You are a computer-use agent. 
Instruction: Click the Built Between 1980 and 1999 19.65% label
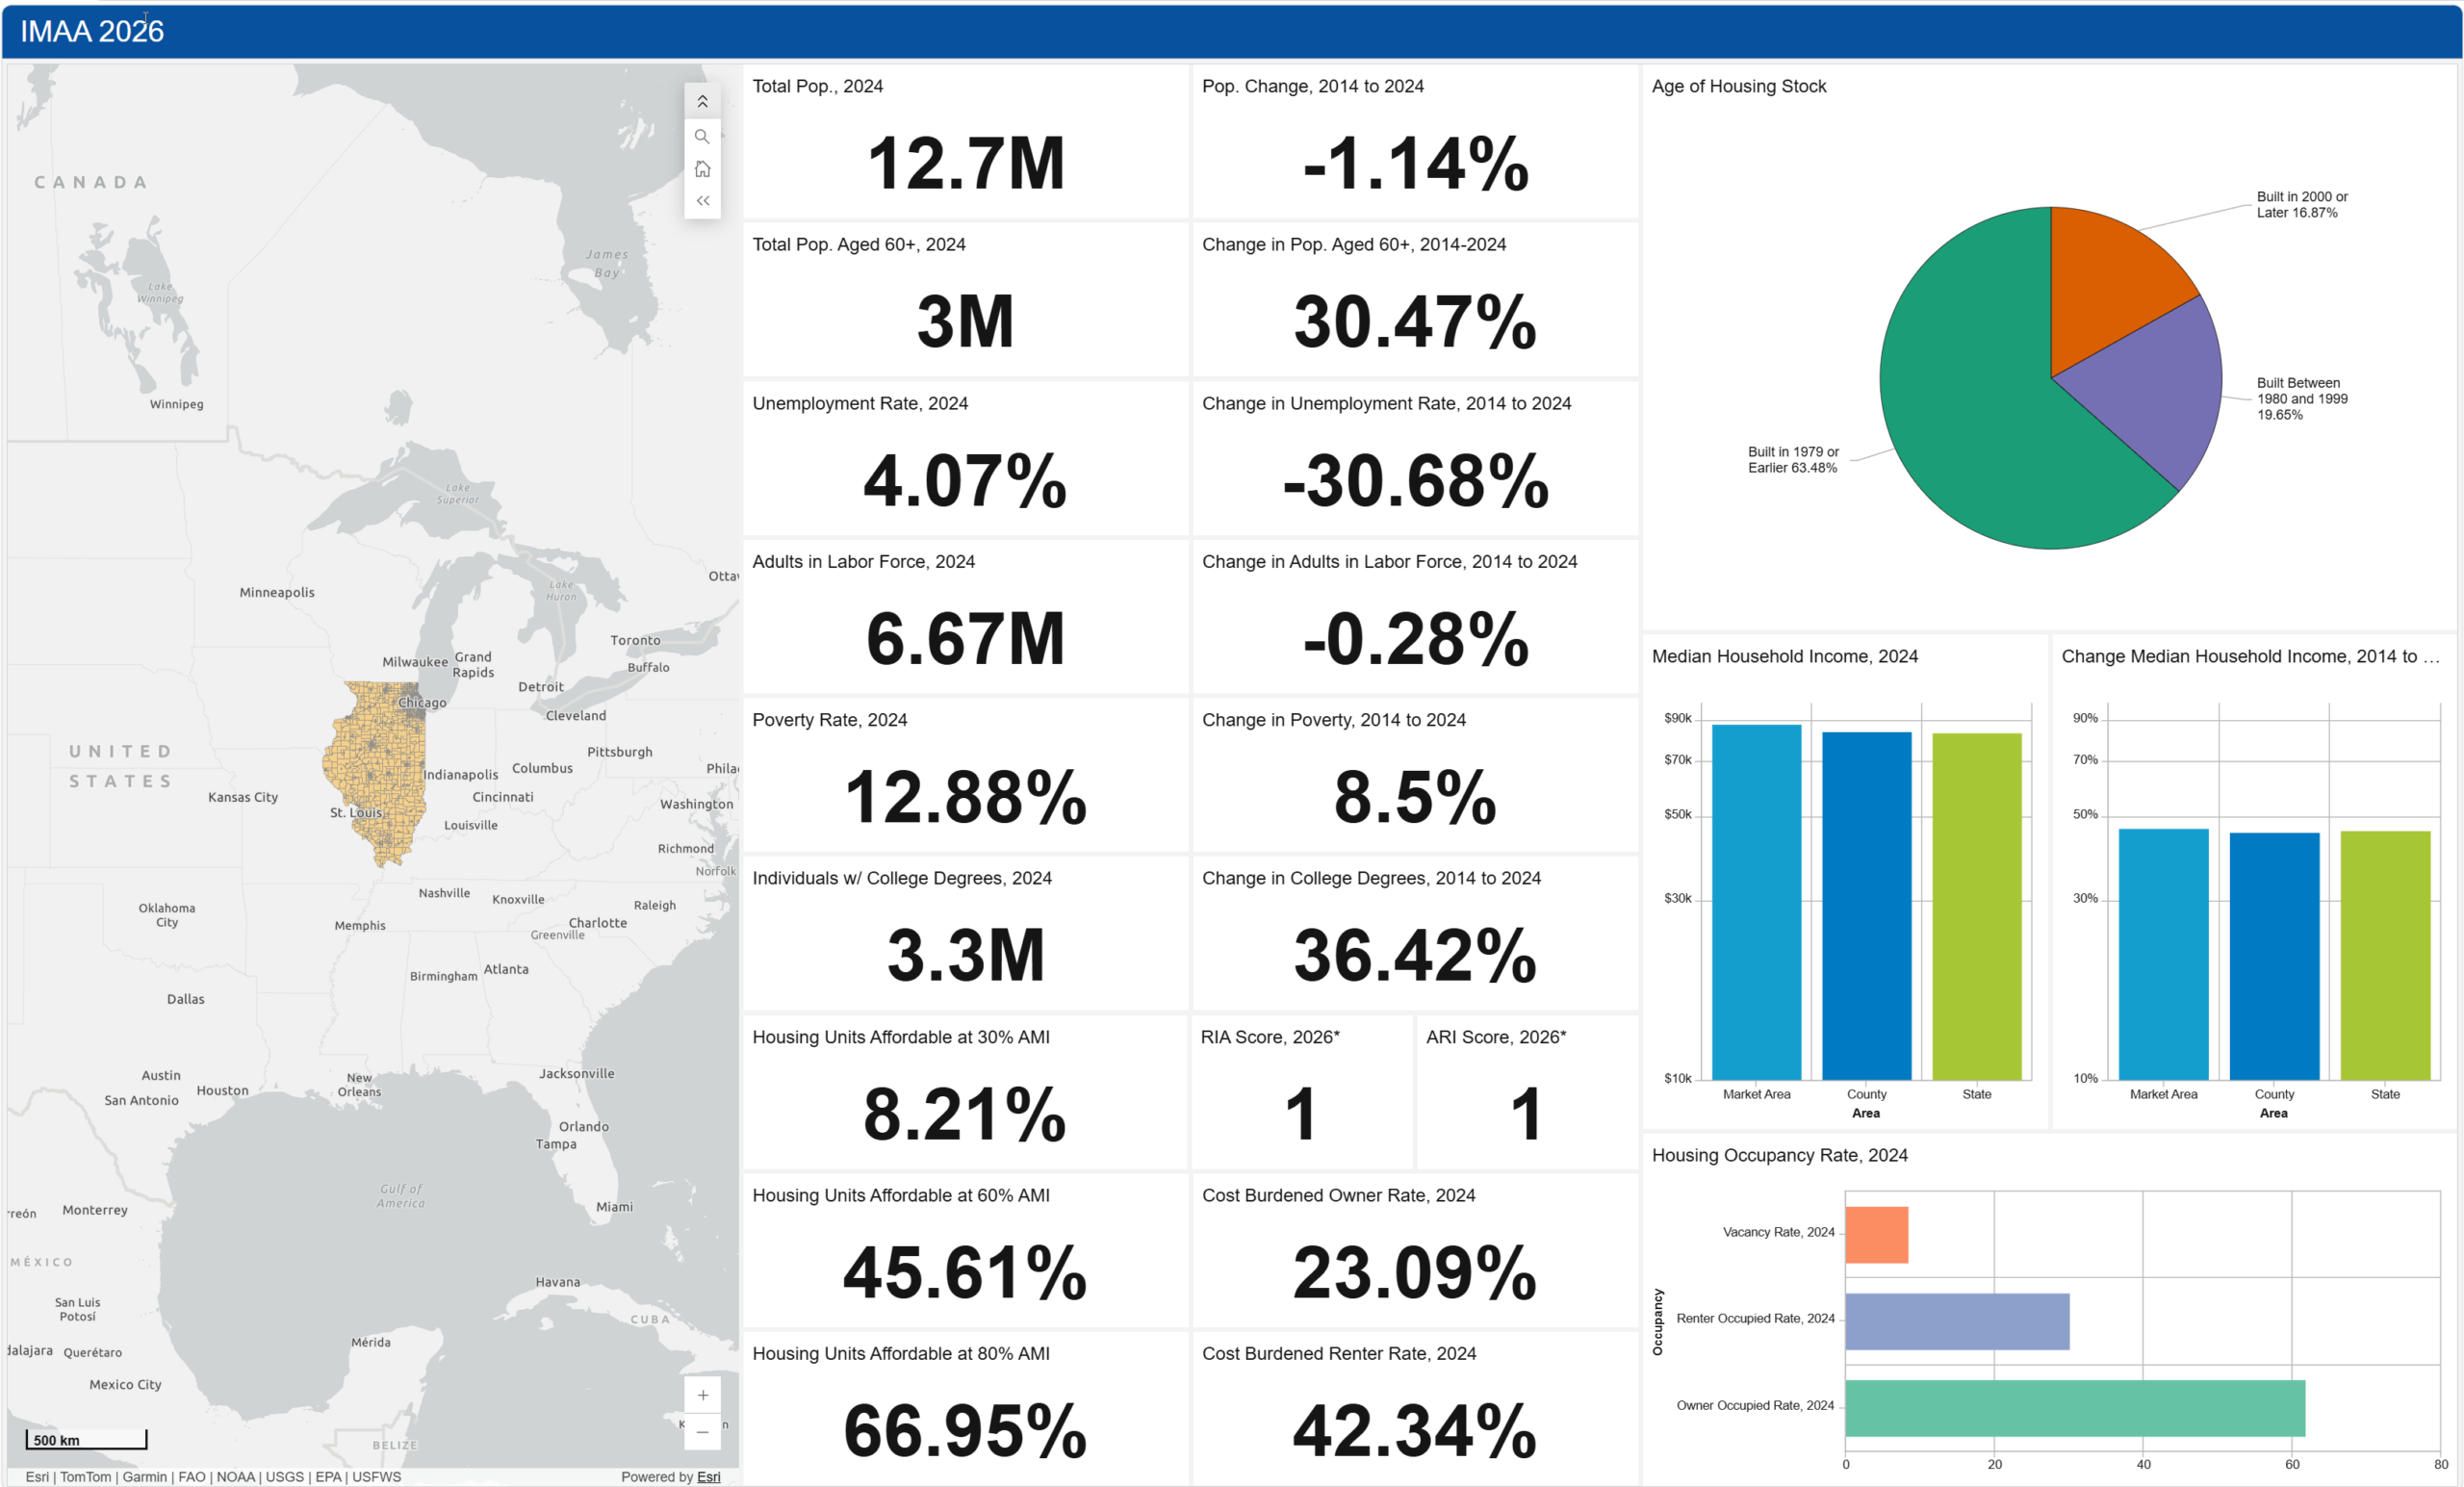(x=2302, y=399)
